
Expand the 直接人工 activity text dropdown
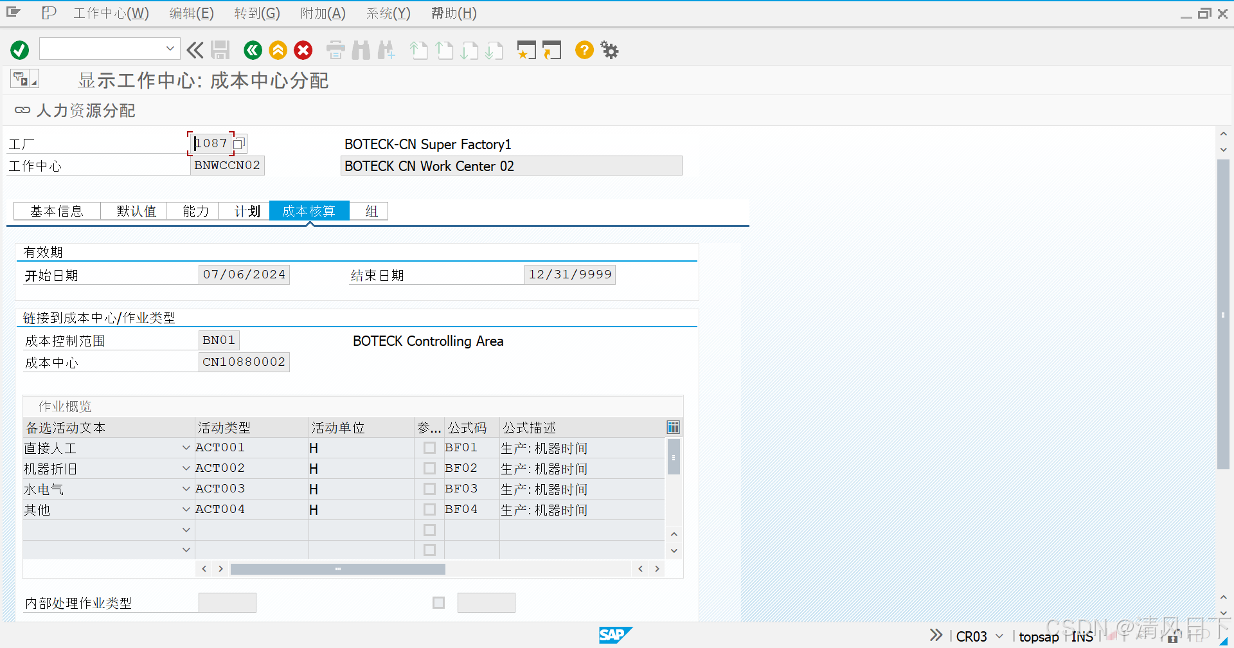pos(186,448)
